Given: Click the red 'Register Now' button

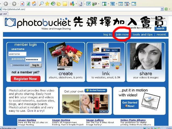Looking at the screenshot, I should pos(26,79).
